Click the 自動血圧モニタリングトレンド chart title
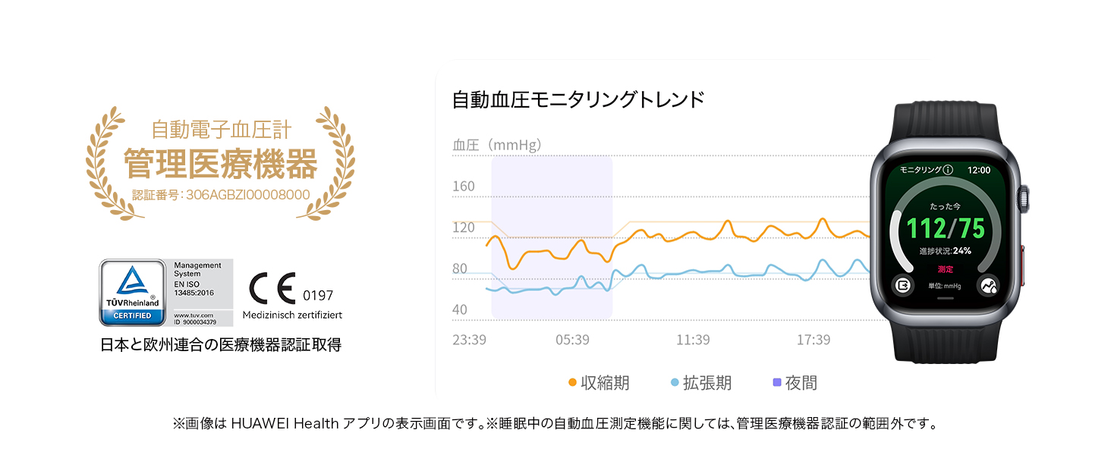The image size is (1111, 455). 578,99
